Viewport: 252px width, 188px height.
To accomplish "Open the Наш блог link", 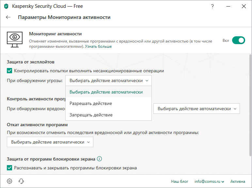I will click(180, 181).
